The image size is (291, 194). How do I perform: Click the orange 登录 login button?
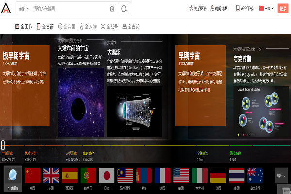[283, 8]
